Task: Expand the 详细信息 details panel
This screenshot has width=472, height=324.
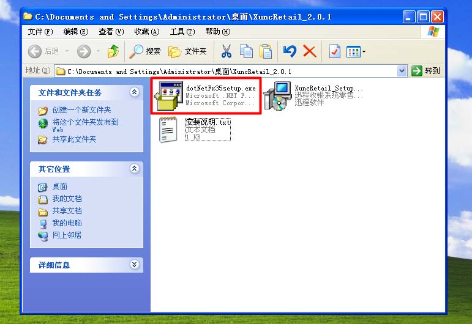Action: point(134,265)
